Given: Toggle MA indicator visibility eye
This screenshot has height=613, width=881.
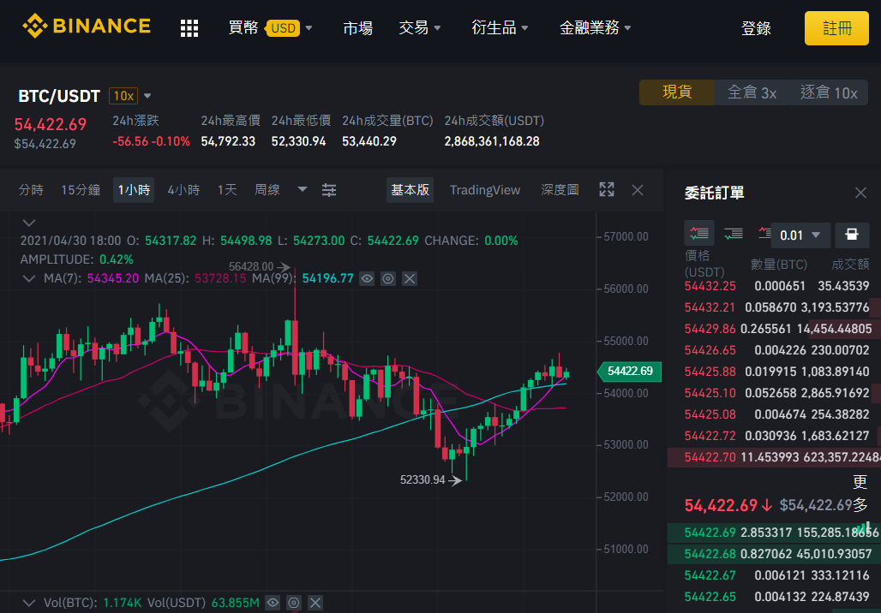Looking at the screenshot, I should click(x=367, y=278).
